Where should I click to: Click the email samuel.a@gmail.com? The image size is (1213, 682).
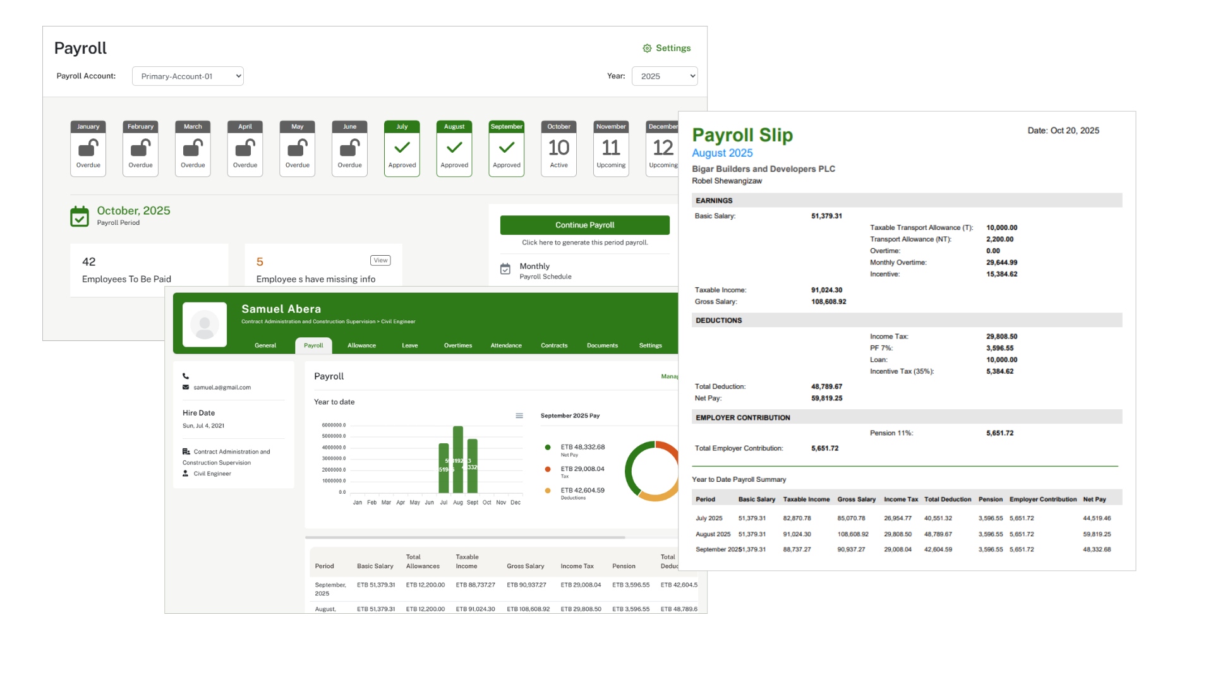tap(222, 388)
